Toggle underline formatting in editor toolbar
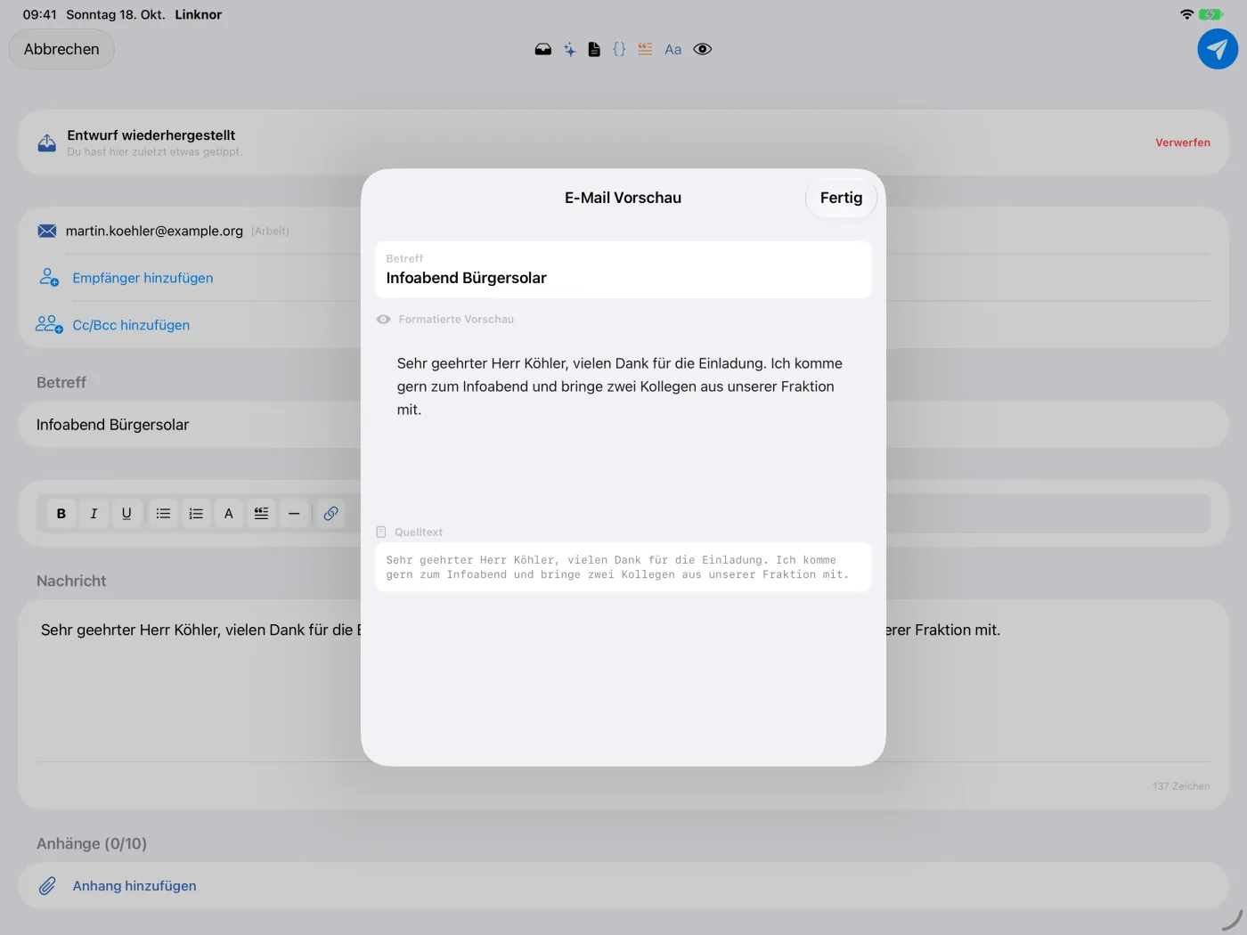This screenshot has width=1247, height=935. [x=126, y=514]
